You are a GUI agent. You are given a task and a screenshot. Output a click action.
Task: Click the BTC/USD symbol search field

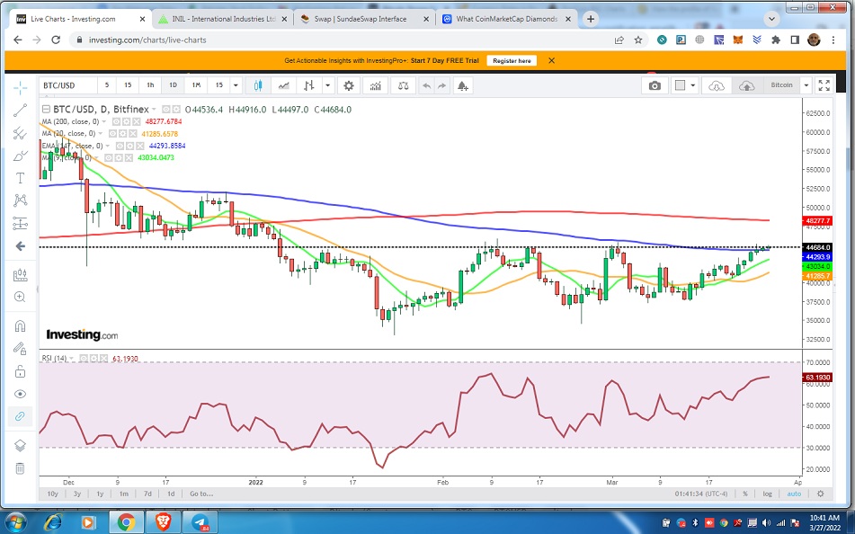[x=67, y=85]
